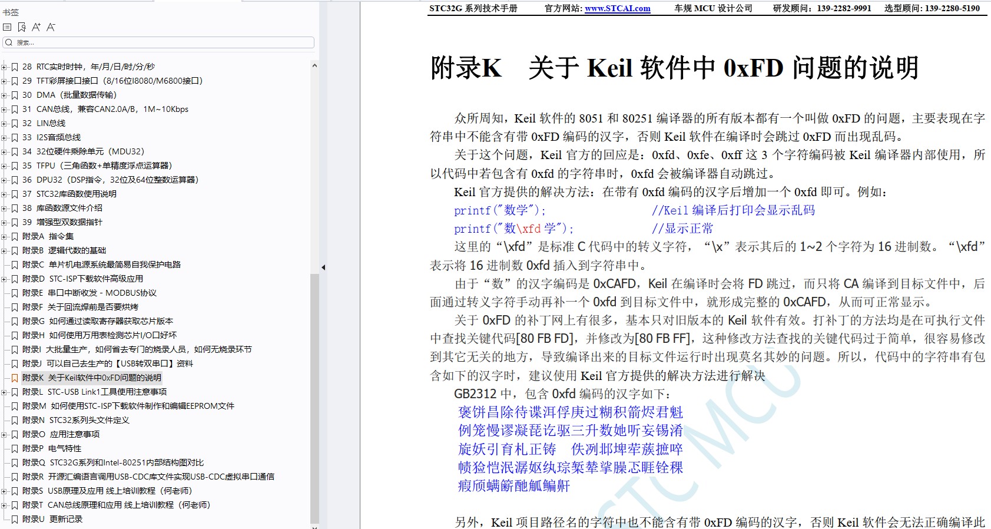Screen dimensions: 991x529
Task: Click header text STC32G系列技术手册
Action: [x=473, y=8]
